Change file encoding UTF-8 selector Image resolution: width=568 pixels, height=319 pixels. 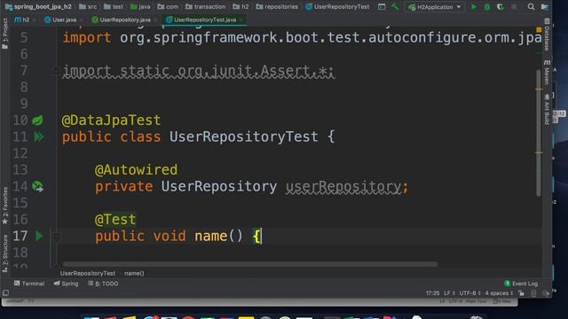tap(469, 293)
